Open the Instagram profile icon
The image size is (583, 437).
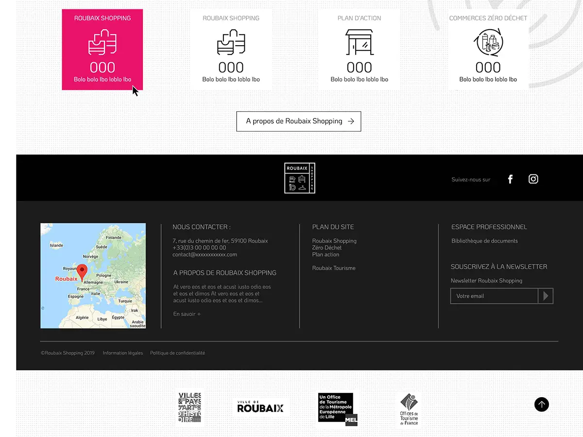point(533,179)
